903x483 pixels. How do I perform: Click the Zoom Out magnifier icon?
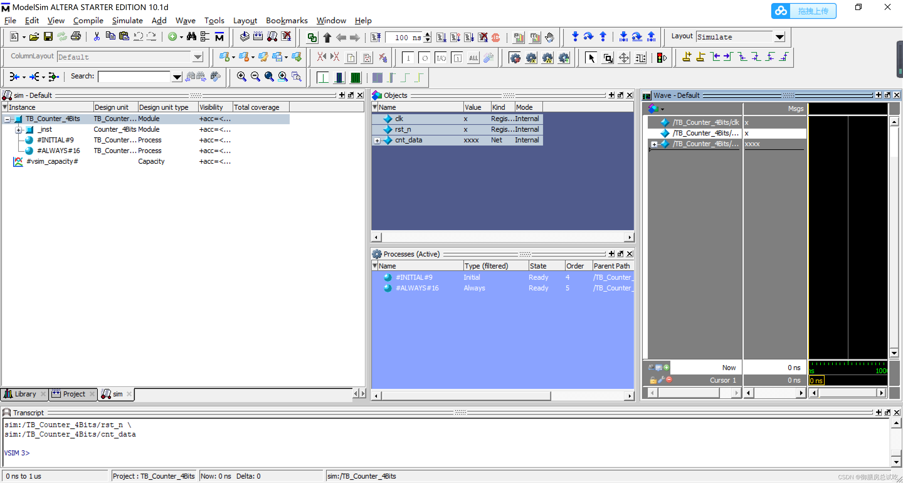pyautogui.click(x=255, y=76)
